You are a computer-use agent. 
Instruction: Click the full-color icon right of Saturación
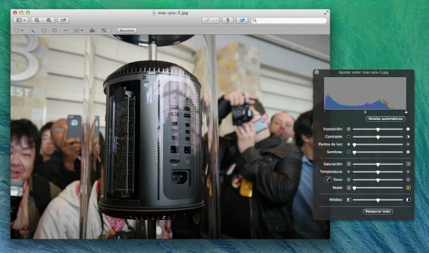(x=408, y=164)
